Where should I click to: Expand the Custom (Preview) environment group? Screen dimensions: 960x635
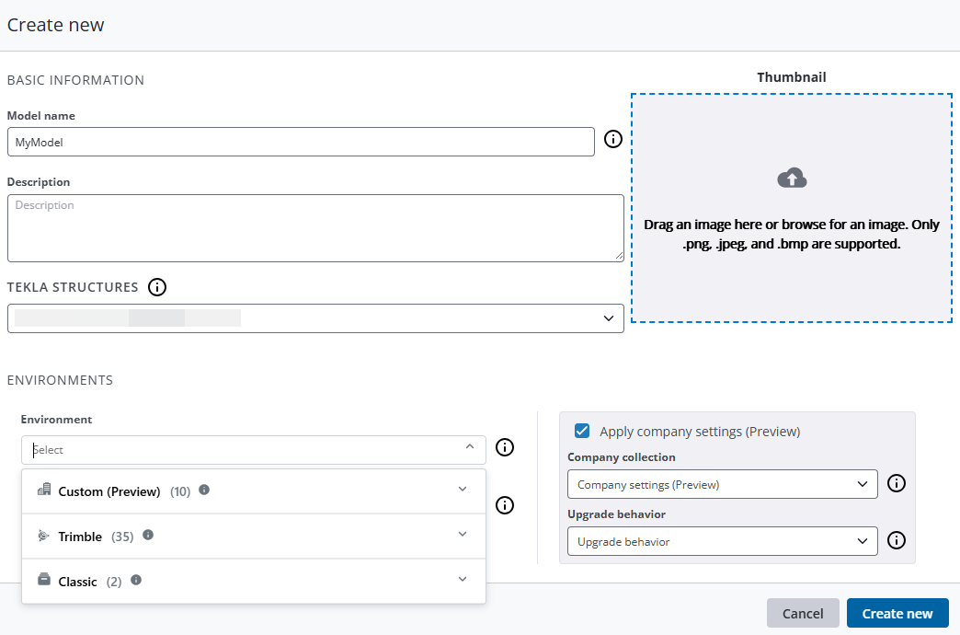(x=462, y=491)
